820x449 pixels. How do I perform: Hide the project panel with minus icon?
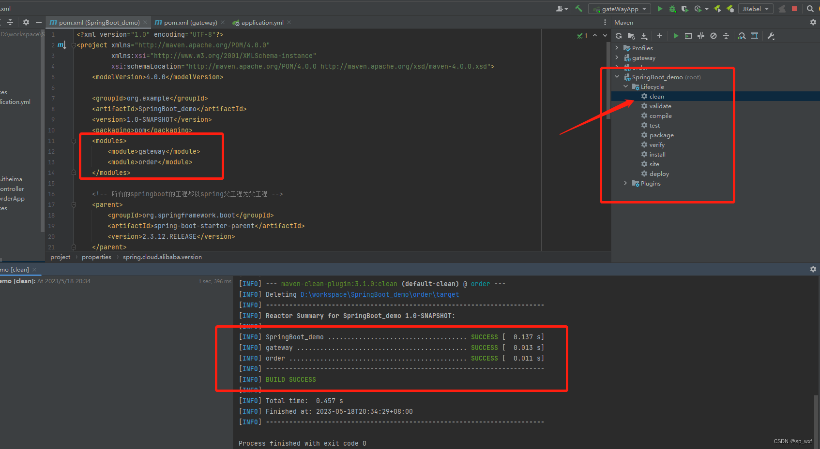(x=39, y=22)
